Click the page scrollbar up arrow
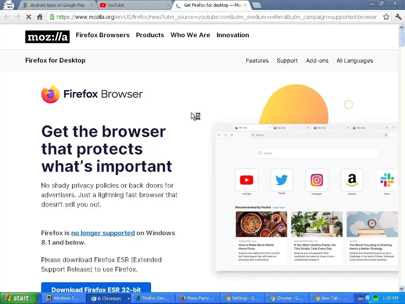405x304 pixels. (x=401, y=27)
